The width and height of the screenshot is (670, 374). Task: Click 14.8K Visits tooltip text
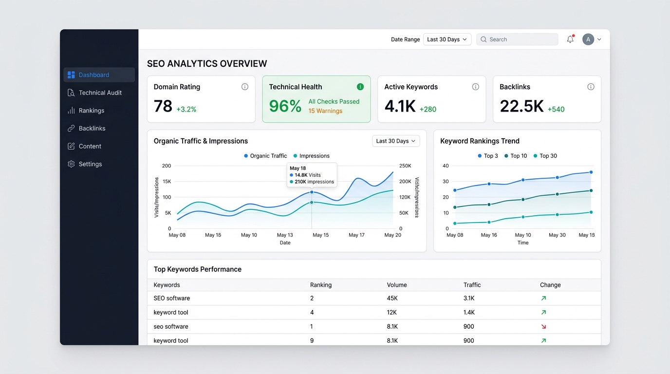[308, 175]
